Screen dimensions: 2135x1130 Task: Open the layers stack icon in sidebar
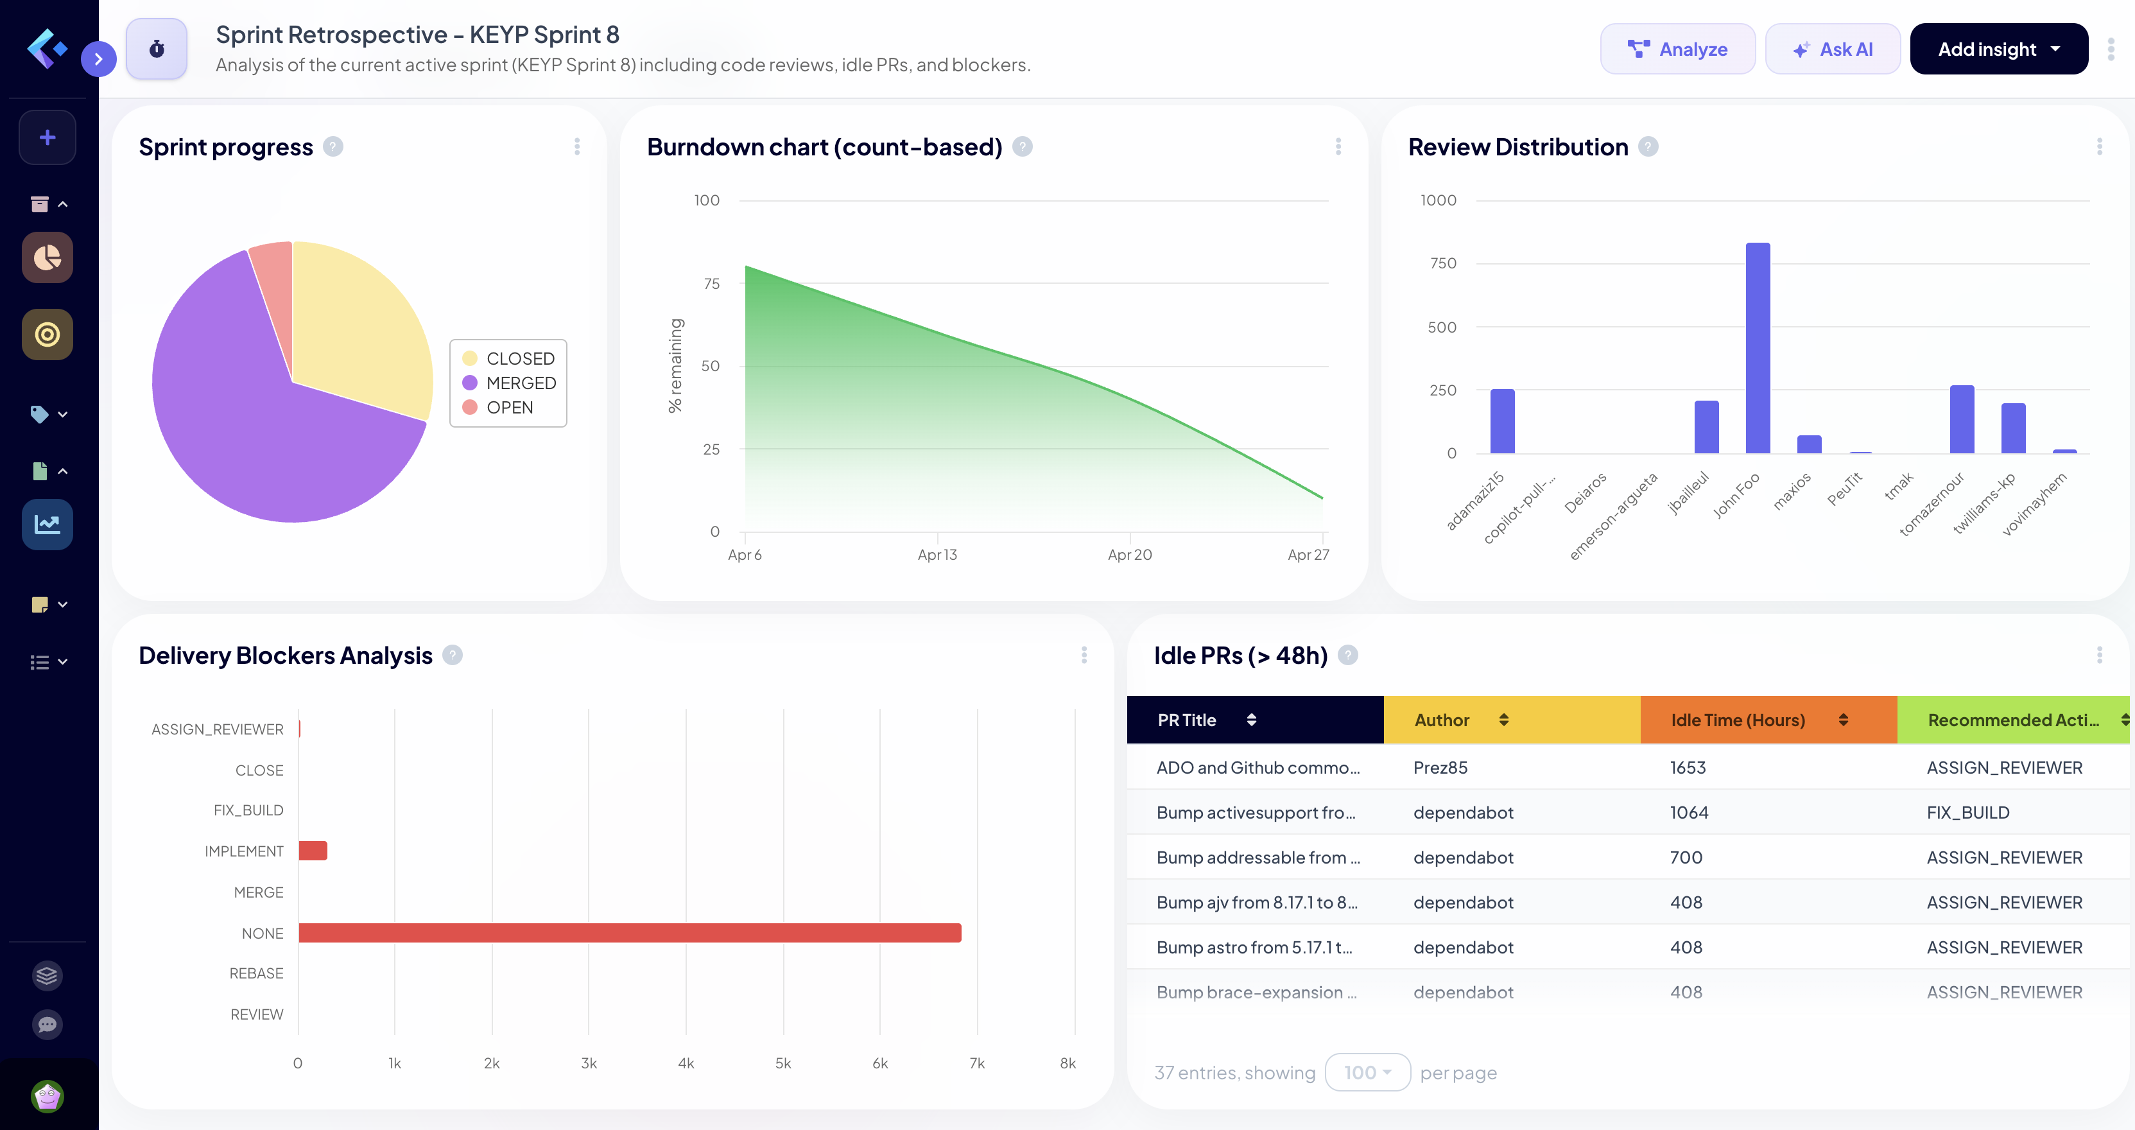click(x=48, y=976)
